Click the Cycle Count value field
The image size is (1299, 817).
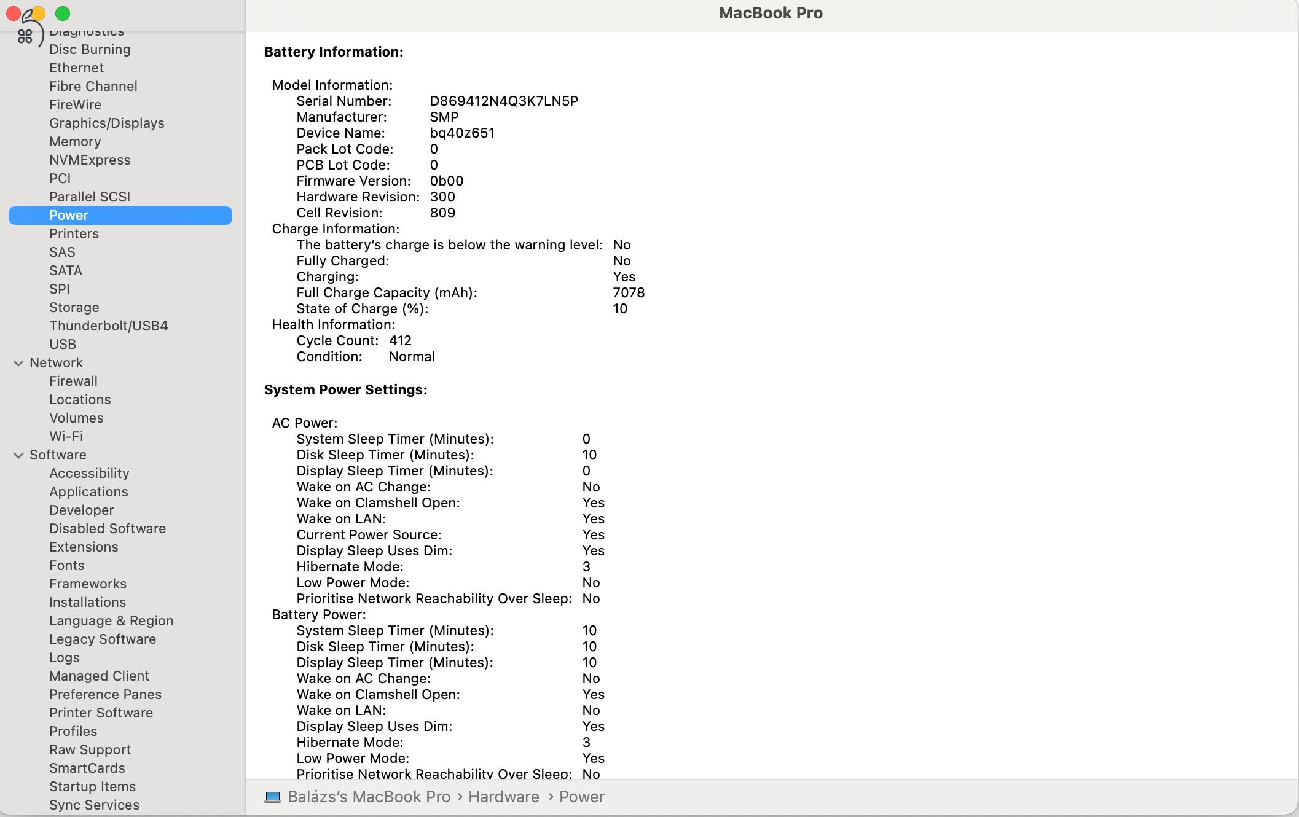400,341
